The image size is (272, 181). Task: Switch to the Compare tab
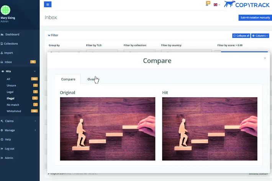pyautogui.click(x=68, y=79)
